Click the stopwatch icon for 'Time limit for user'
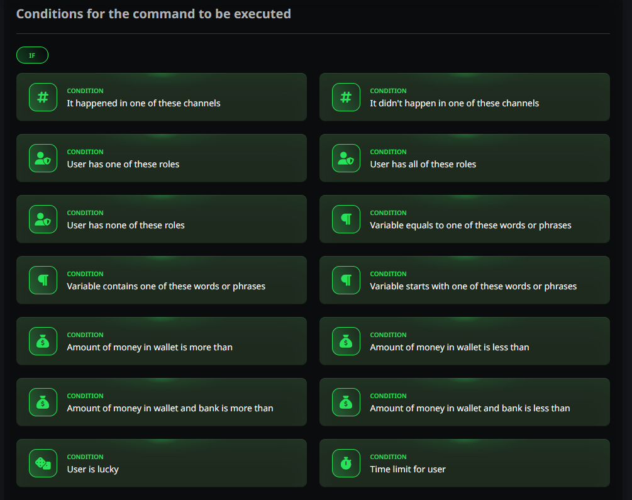Viewport: 632px width, 500px height. pyautogui.click(x=346, y=464)
